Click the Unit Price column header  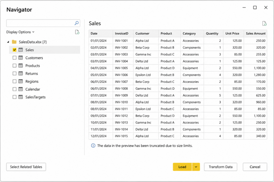coord(233,33)
